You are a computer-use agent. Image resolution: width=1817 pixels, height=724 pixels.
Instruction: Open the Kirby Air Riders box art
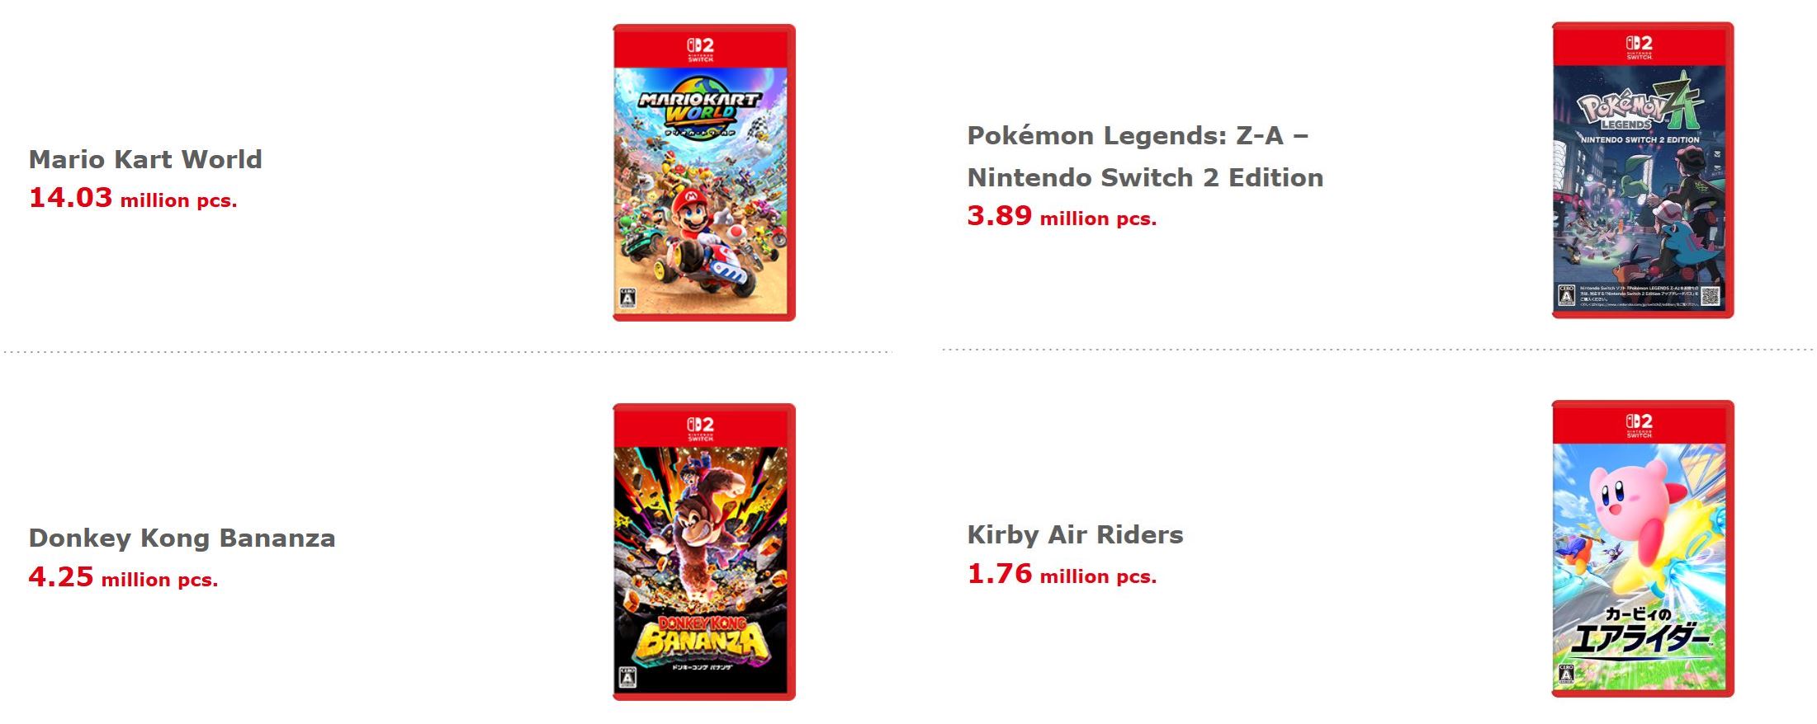[x=1642, y=552]
